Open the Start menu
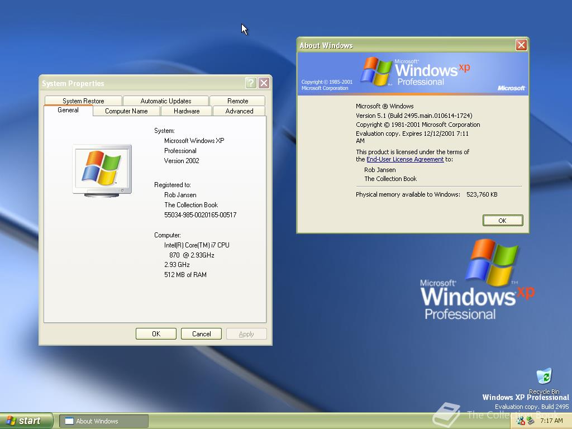Screen dimensions: 572x429 26,421
